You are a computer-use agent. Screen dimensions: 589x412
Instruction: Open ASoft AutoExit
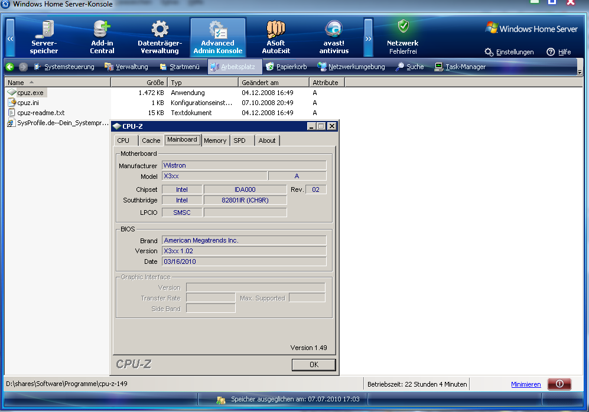[275, 37]
